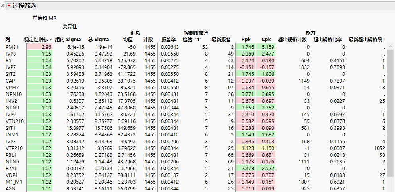Select the IVP8 row name

[11, 54]
